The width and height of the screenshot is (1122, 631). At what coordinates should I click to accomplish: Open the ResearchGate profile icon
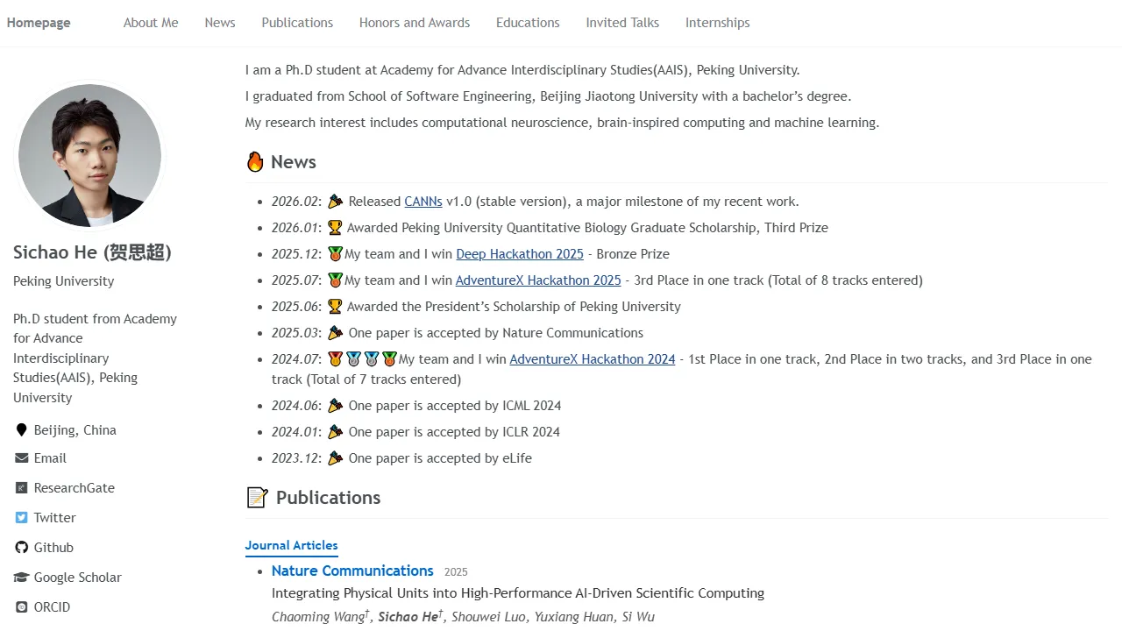(19, 487)
